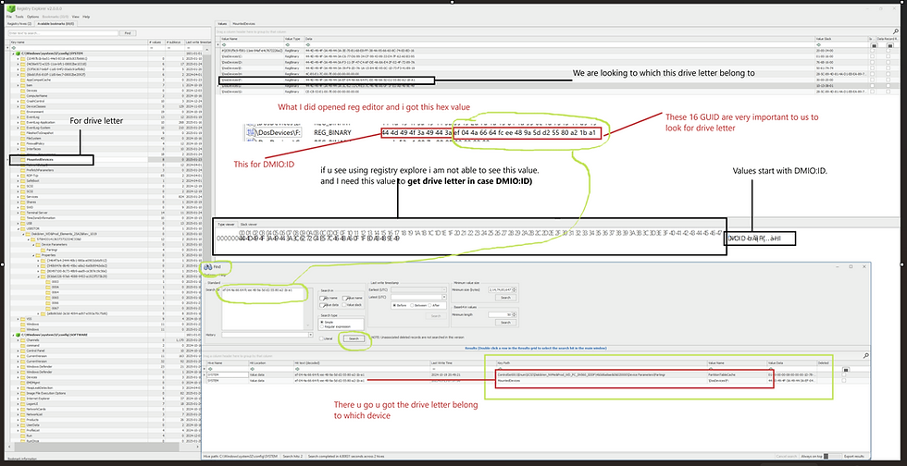Tick the Value name checkbox in Find
This screenshot has width=907, height=466.
point(345,299)
